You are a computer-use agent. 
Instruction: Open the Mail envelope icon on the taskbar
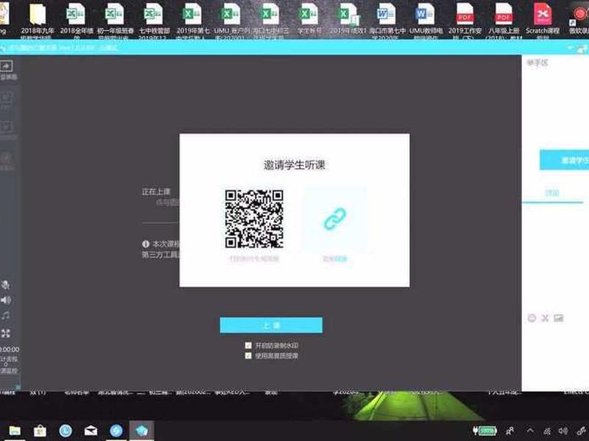[91, 431]
